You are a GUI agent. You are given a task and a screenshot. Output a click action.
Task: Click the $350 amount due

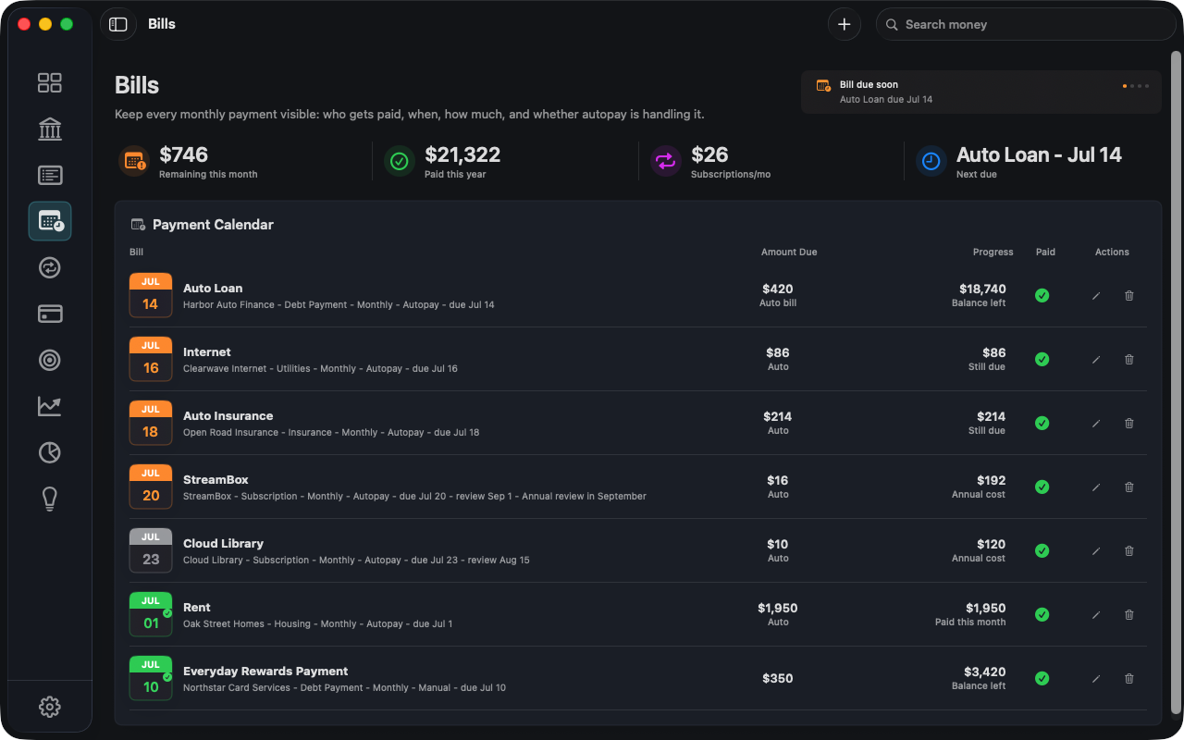coord(778,679)
